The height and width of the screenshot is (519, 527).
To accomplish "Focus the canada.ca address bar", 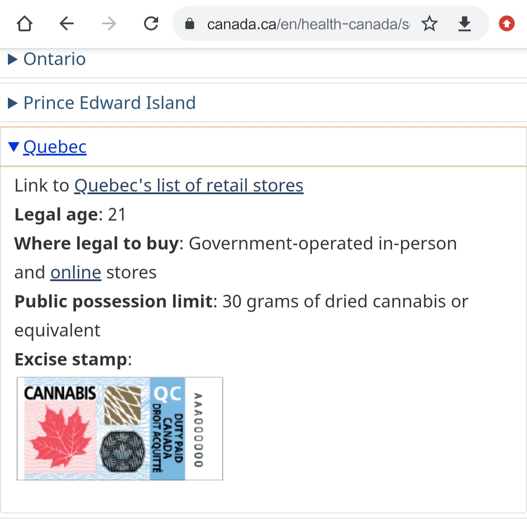I will click(x=307, y=24).
